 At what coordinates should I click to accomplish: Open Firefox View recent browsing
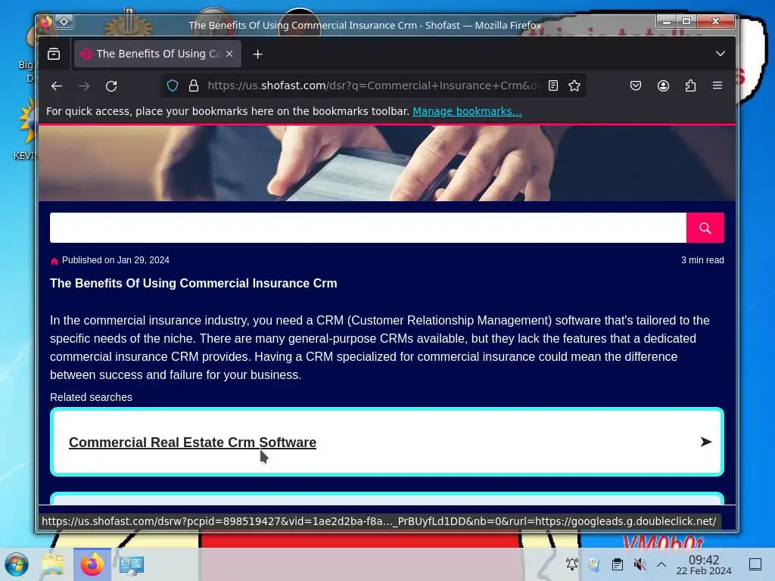click(x=54, y=54)
